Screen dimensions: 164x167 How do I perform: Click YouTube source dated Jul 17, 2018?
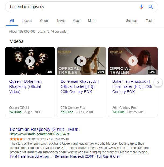pos(67,112)
